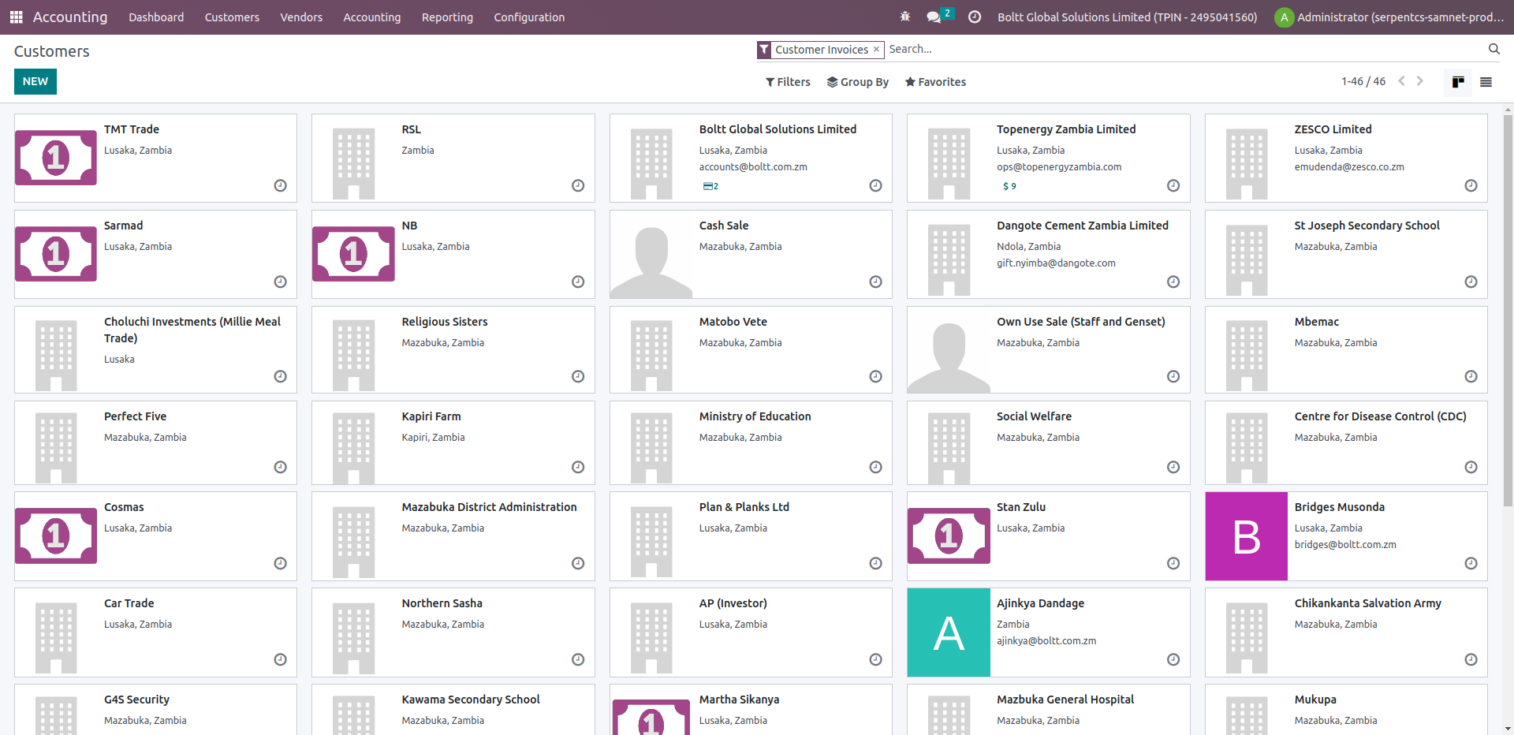
Task: Open Northern Sasha card
Action: click(453, 632)
